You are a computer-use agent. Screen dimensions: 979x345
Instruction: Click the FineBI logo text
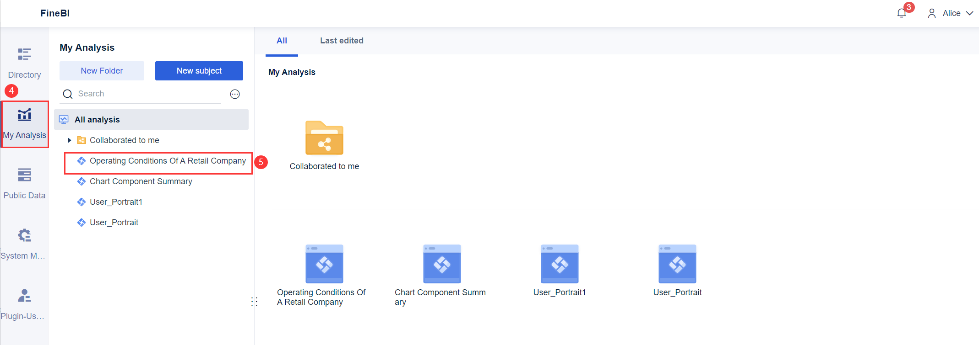point(55,13)
